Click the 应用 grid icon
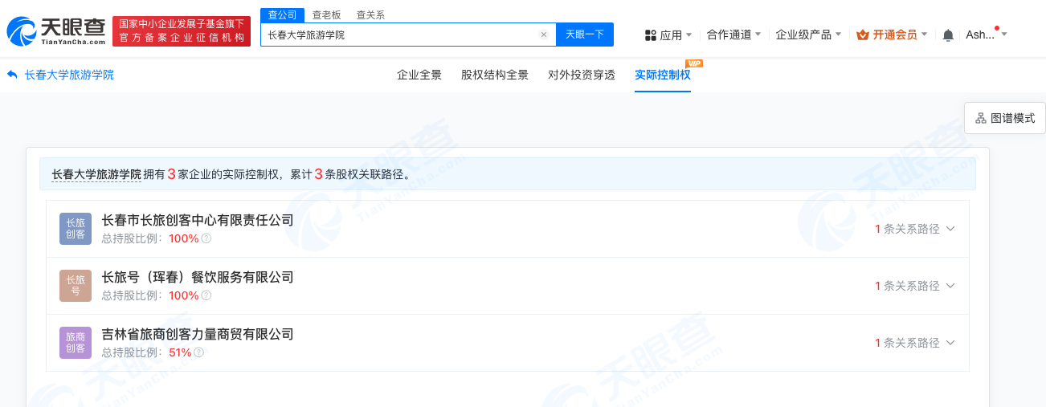Image resolution: width=1046 pixels, height=407 pixels. (650, 35)
